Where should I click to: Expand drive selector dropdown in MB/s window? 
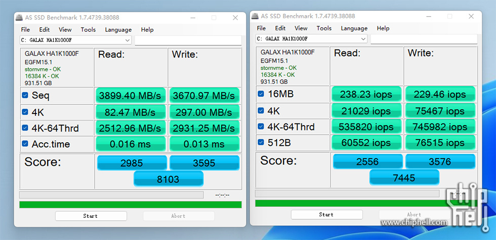point(128,40)
